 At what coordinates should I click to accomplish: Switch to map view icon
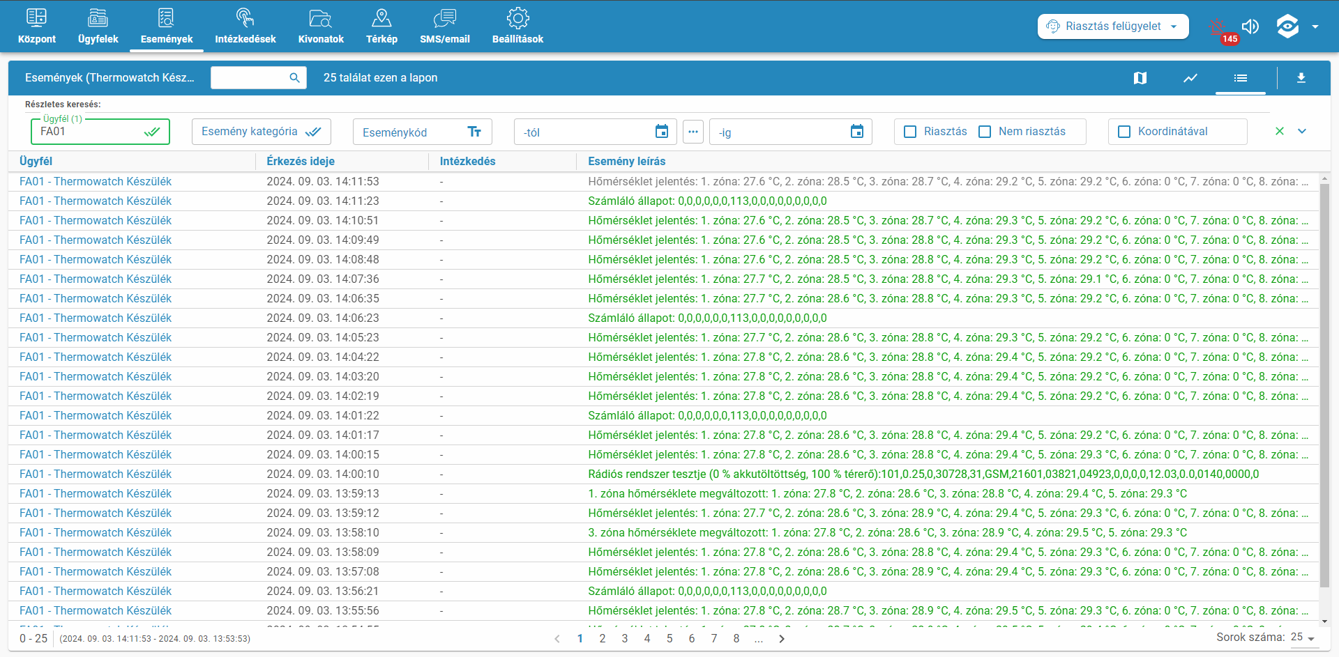[x=1140, y=78]
